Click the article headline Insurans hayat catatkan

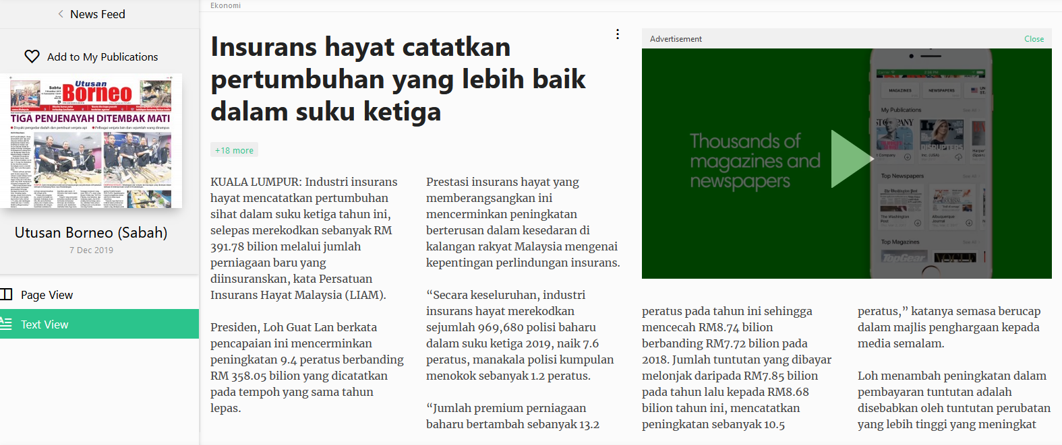pos(398,79)
